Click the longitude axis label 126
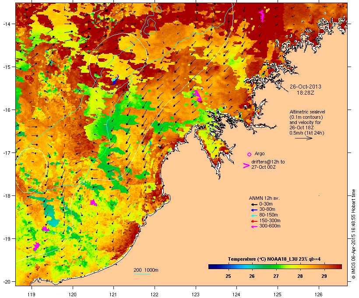The image size is (359, 298). (x=319, y=294)
